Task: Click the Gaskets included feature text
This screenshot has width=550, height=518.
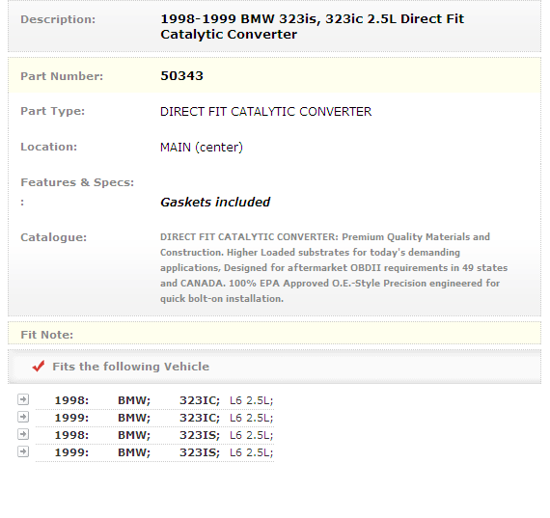Action: click(215, 202)
